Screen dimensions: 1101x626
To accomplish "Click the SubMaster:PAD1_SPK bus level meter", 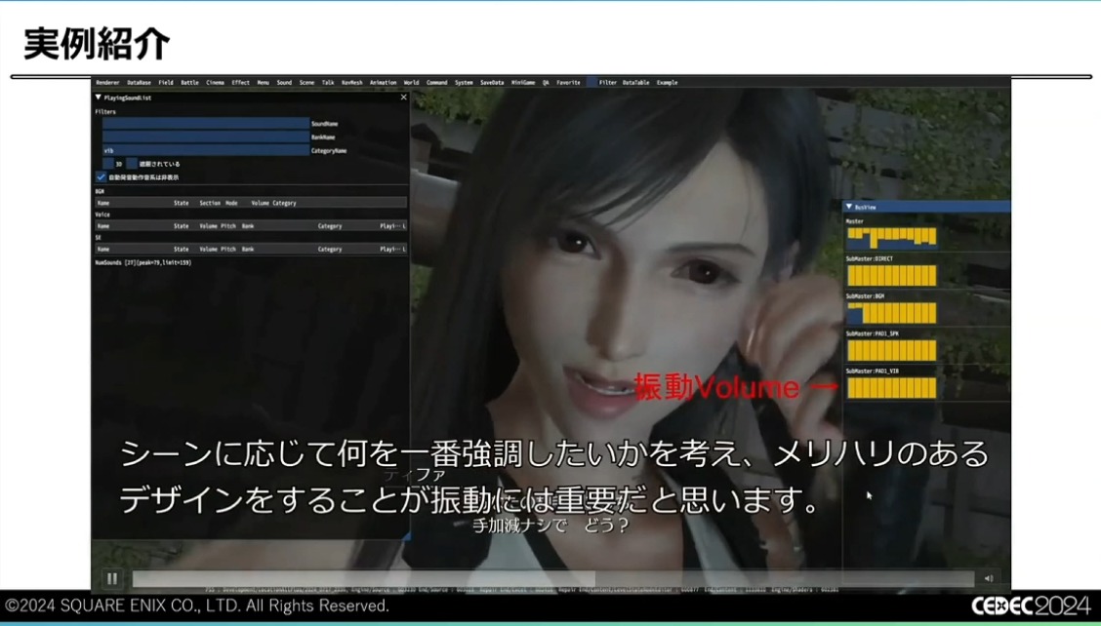I will pyautogui.click(x=892, y=351).
